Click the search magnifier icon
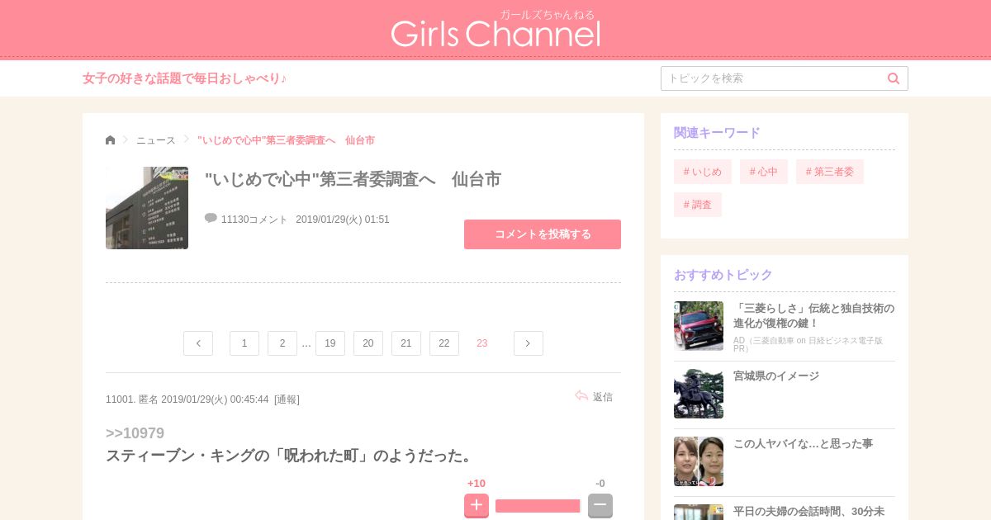 pos(894,78)
